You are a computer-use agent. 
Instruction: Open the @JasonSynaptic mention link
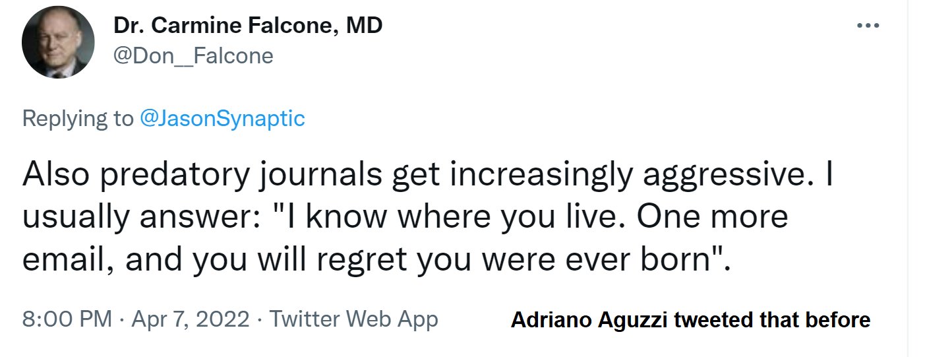coord(222,119)
